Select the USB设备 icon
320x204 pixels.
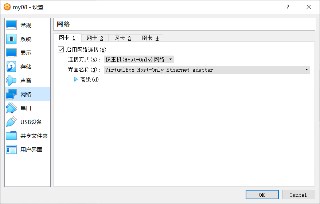click(x=11, y=122)
